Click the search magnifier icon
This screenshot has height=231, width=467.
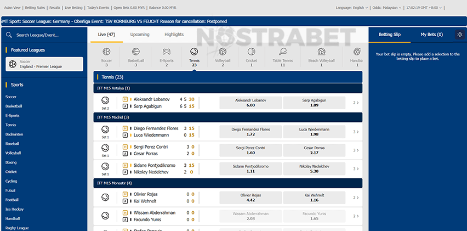click(x=9, y=35)
